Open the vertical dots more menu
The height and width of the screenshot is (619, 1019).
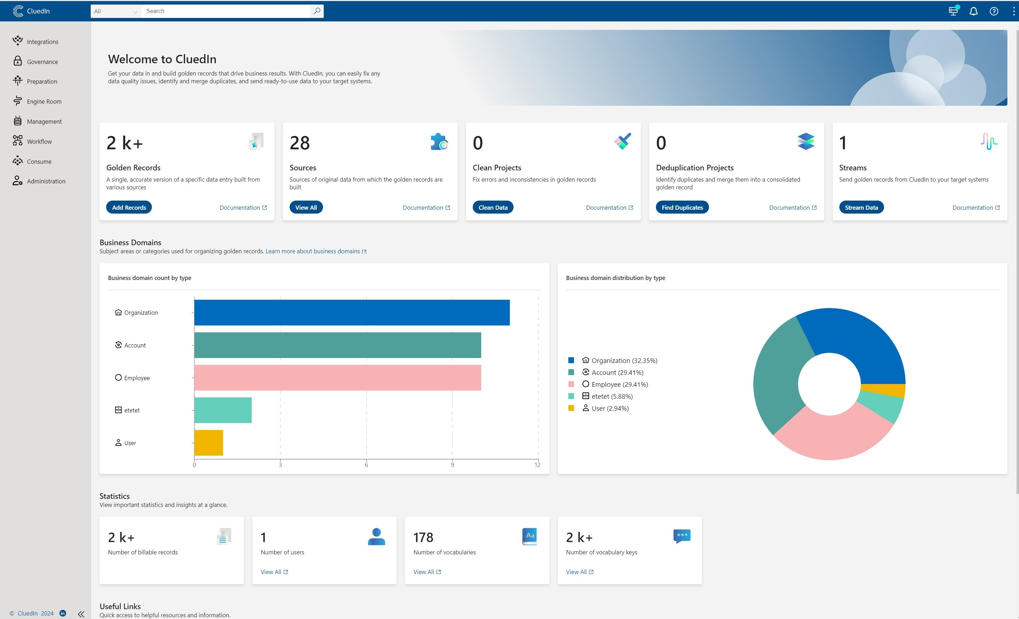[x=1014, y=11]
